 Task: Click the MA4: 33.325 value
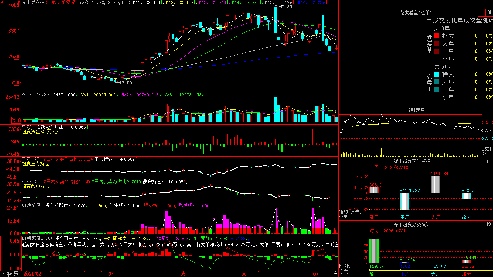(247, 2)
